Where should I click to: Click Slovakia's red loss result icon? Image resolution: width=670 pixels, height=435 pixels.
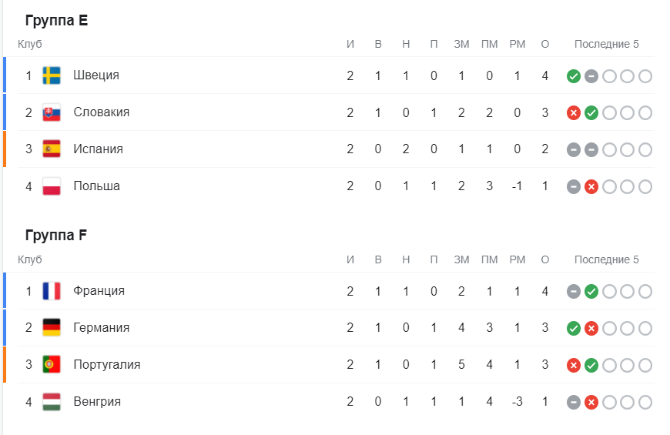click(574, 113)
